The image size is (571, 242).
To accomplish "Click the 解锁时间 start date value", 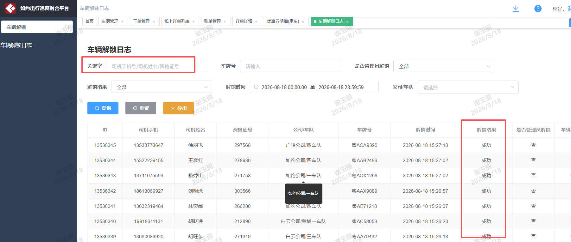I will coord(284,87).
